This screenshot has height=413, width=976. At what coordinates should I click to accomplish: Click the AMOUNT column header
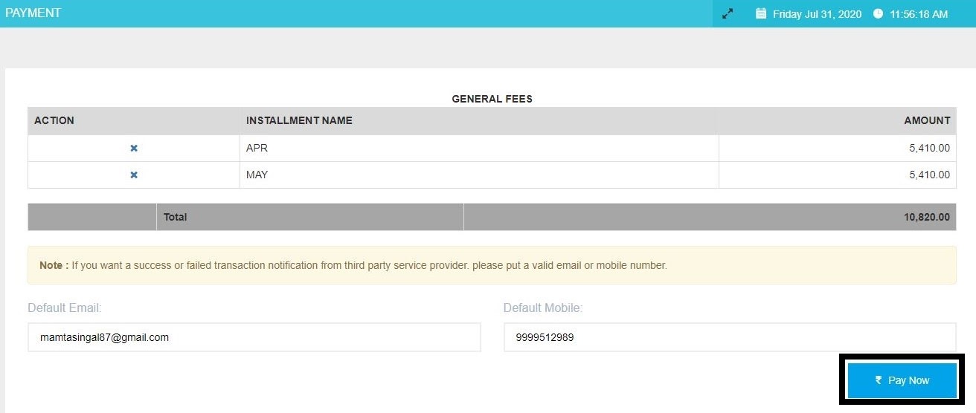pyautogui.click(x=927, y=120)
